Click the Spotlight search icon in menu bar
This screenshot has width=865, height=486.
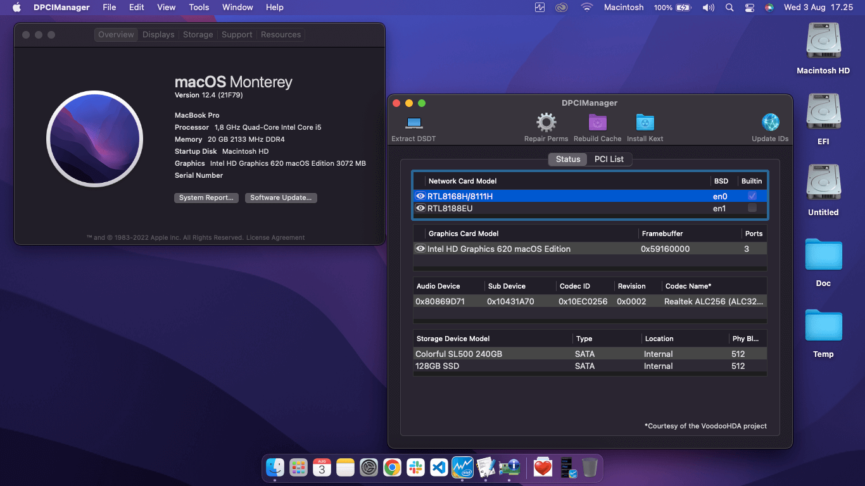(x=729, y=8)
